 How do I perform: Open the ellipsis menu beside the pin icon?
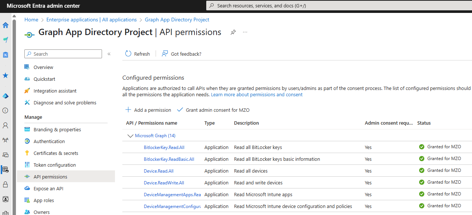(245, 32)
